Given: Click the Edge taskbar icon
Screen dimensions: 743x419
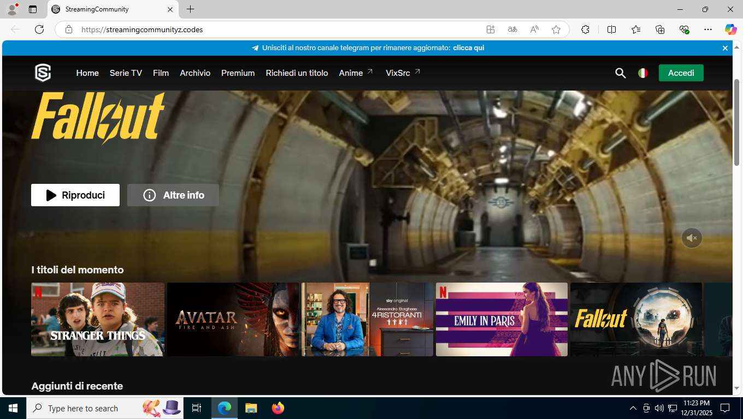Looking at the screenshot, I should click(225, 408).
